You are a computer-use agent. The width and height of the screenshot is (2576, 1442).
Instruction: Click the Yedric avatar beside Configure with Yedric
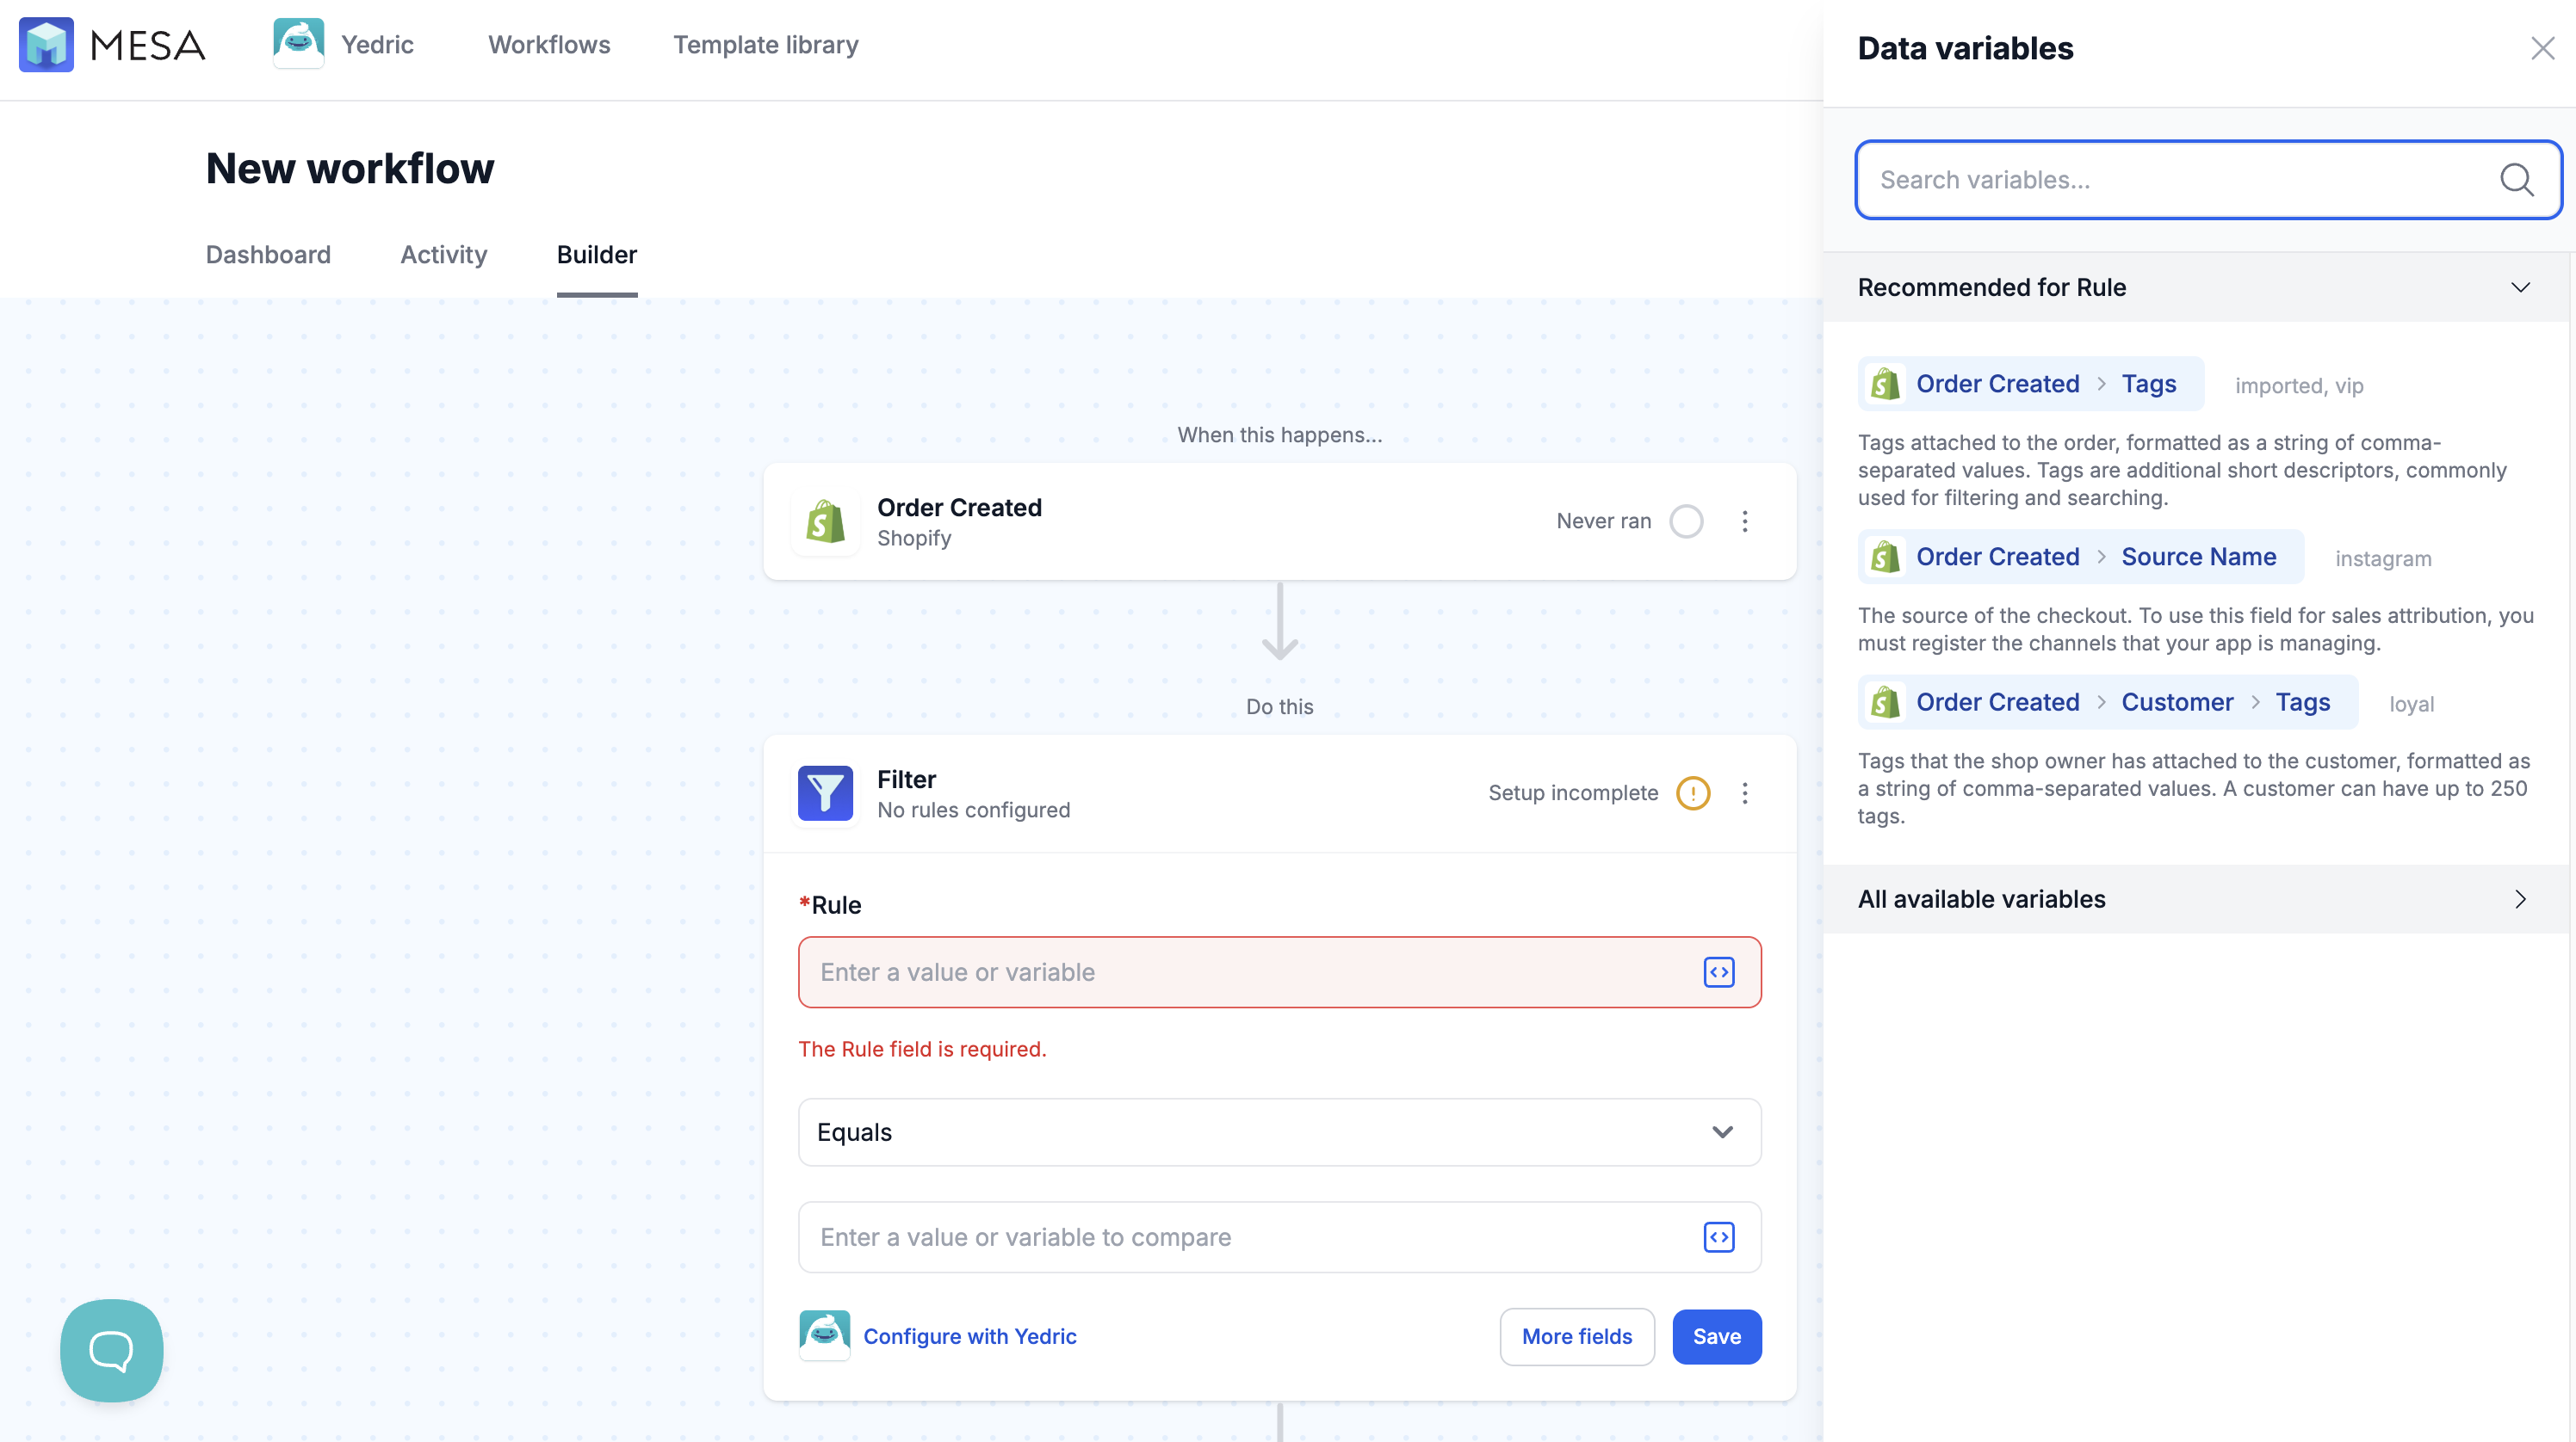(824, 1336)
